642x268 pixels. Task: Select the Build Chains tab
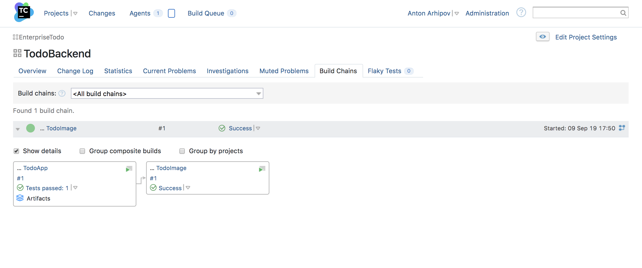coord(338,71)
